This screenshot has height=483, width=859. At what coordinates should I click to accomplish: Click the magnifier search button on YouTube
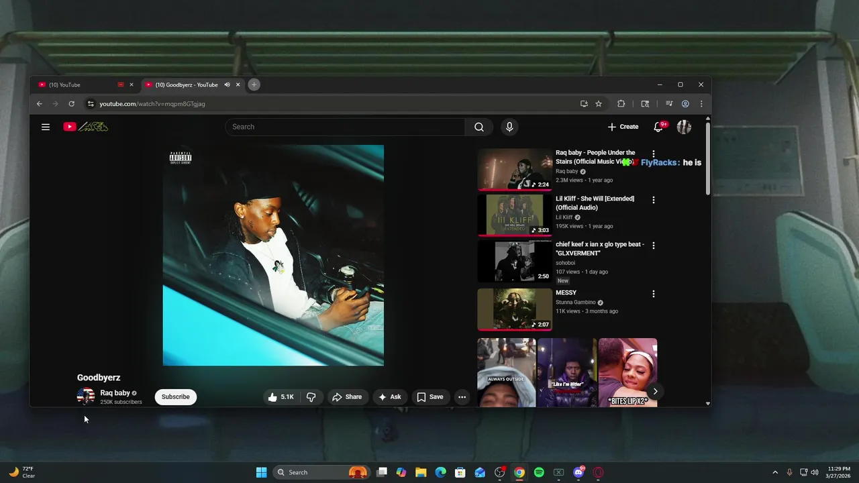click(x=479, y=127)
